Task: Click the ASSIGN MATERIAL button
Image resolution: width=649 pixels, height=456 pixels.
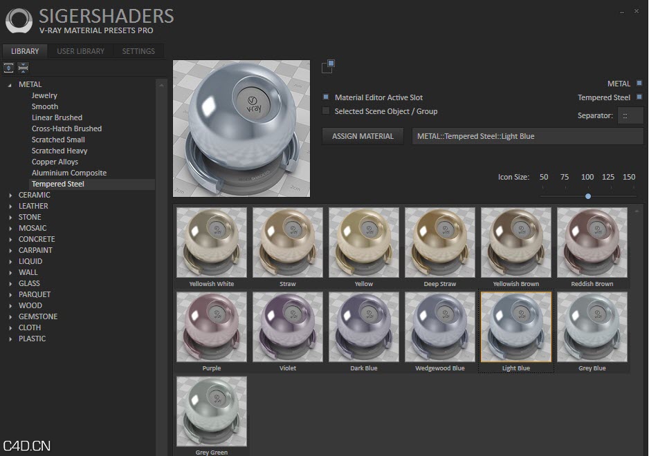Action: (362, 136)
